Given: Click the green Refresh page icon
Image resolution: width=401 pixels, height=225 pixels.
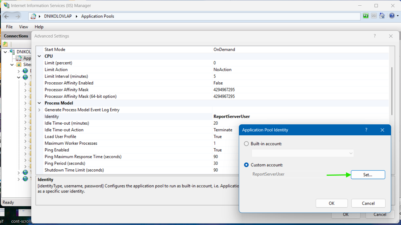Looking at the screenshot, I should coord(366,16).
